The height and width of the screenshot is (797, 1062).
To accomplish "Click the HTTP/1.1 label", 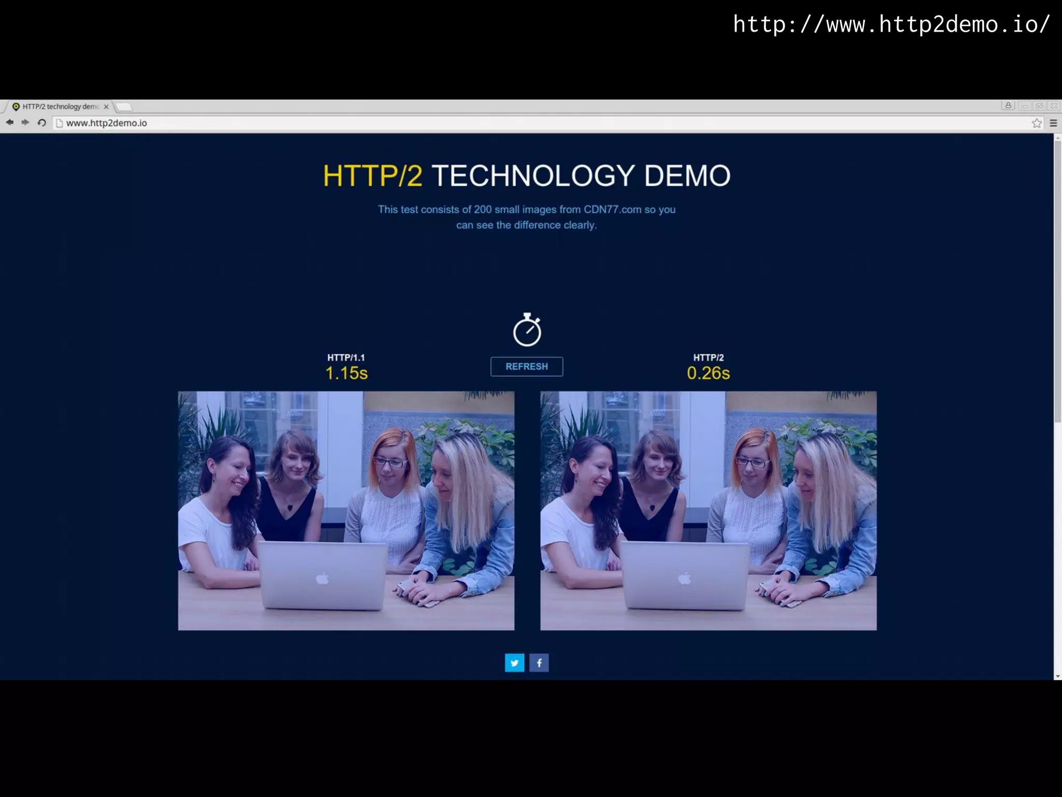I will click(x=346, y=358).
